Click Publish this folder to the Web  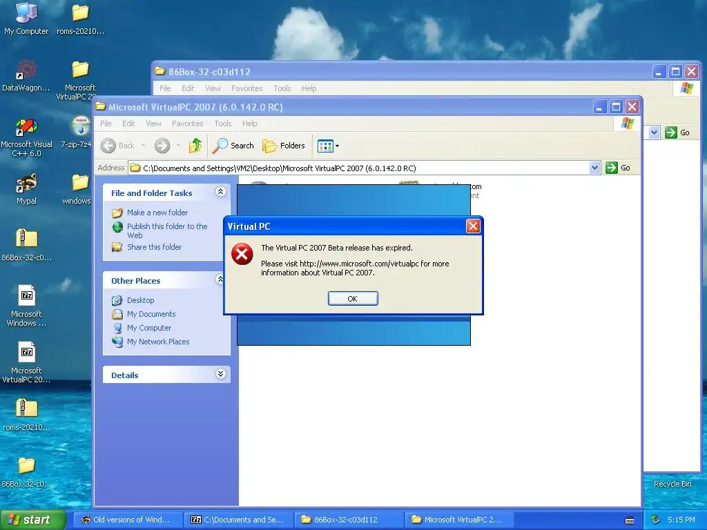[x=167, y=230]
